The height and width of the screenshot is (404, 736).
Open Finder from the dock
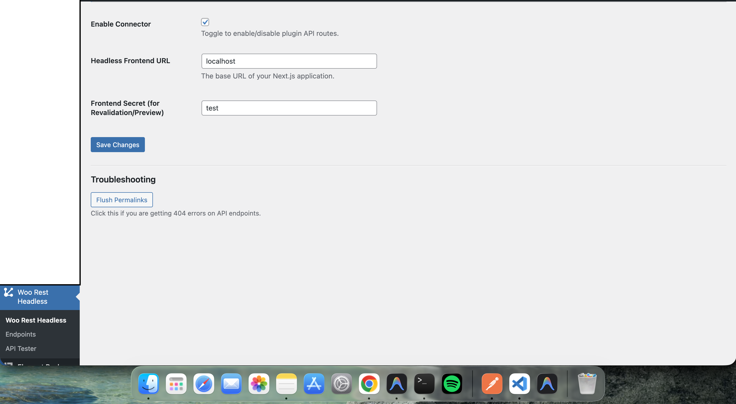coord(148,383)
